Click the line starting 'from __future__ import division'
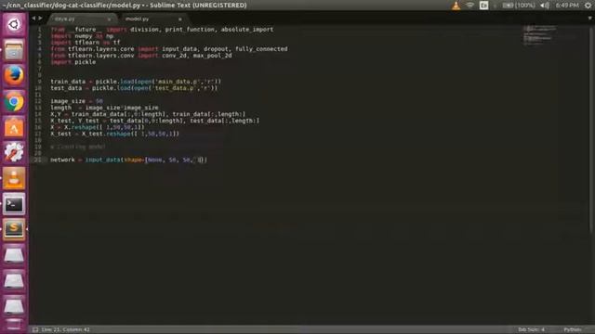The height and width of the screenshot is (334, 595). tap(162, 29)
